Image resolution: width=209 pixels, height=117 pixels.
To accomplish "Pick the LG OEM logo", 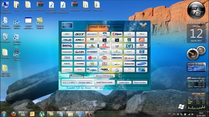I will pos(92,58).
